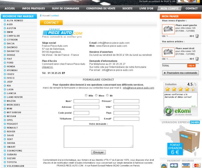Select Fiat brand

pyautogui.click(x=9, y=59)
